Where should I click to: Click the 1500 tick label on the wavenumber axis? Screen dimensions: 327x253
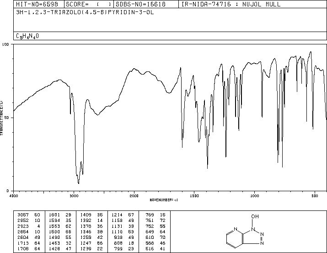click(194, 196)
